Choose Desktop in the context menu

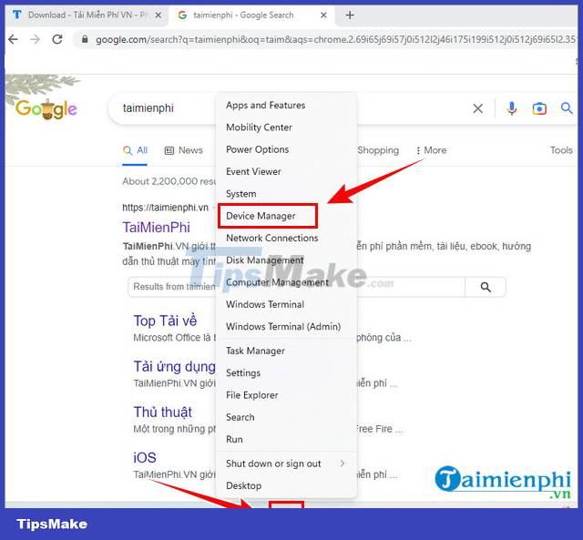coord(243,485)
